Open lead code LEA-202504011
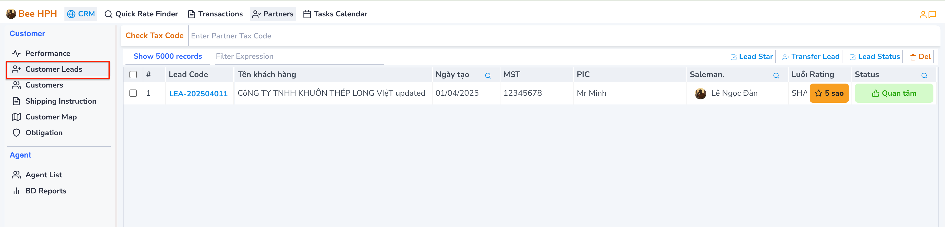This screenshot has height=227, width=945. click(198, 93)
